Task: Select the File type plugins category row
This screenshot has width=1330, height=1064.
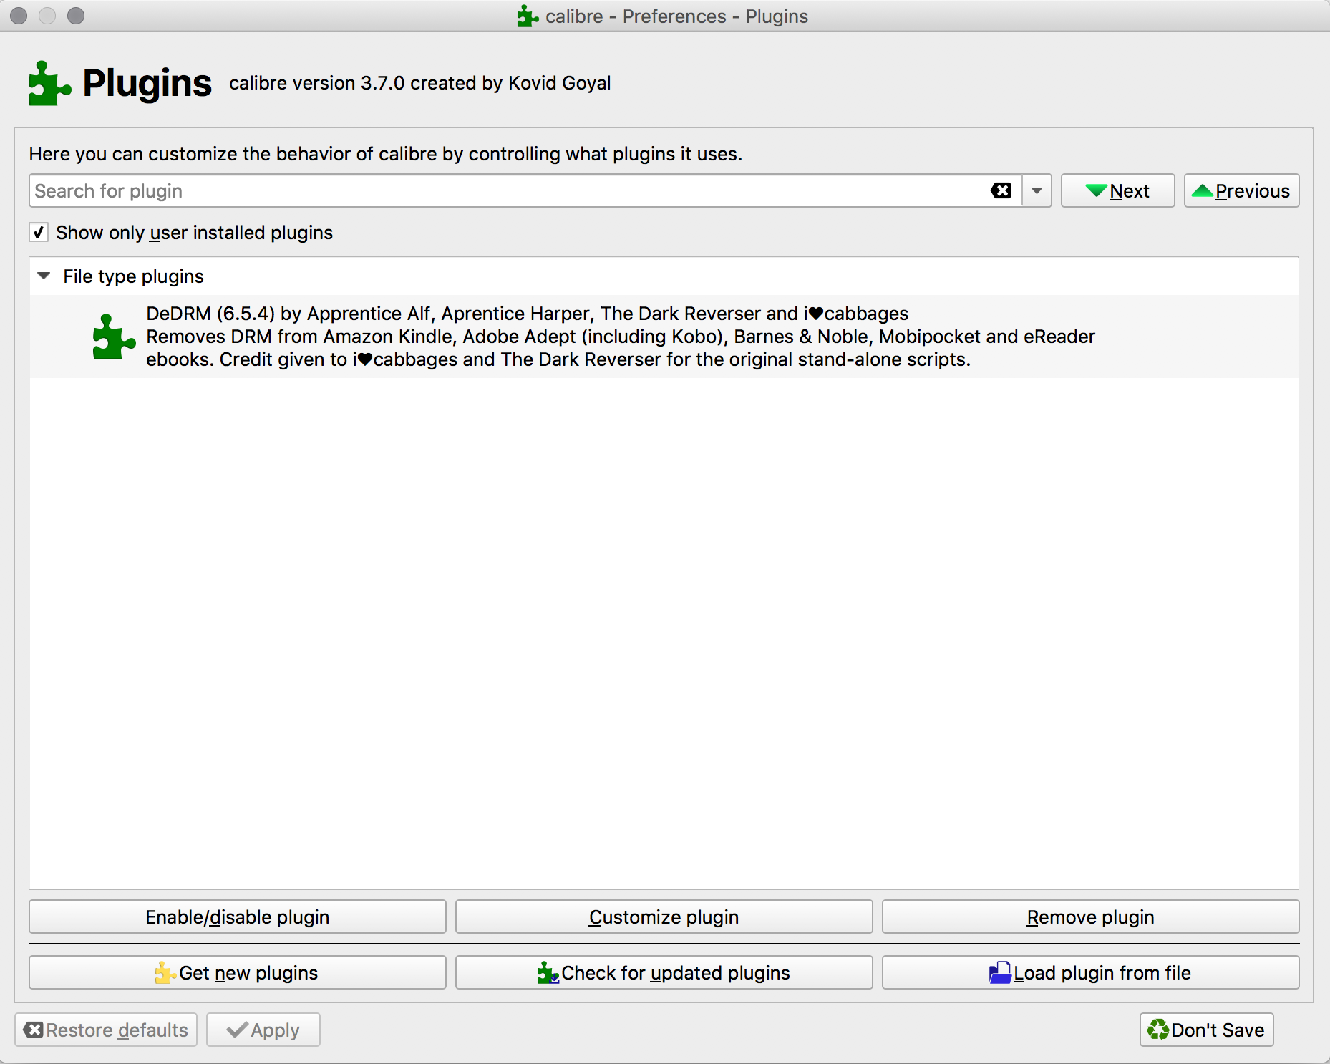Action: point(664,276)
